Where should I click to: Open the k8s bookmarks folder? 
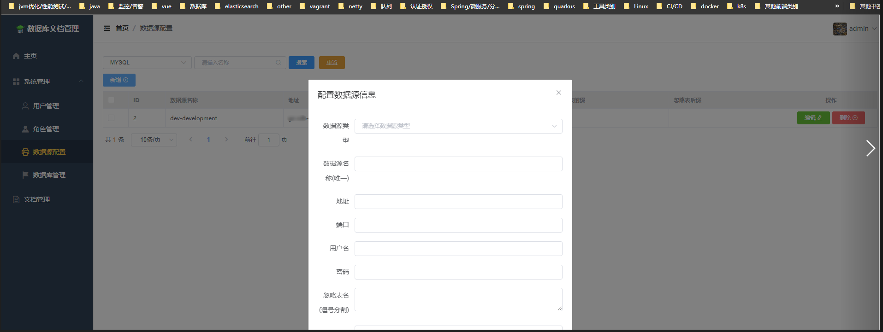click(x=736, y=6)
